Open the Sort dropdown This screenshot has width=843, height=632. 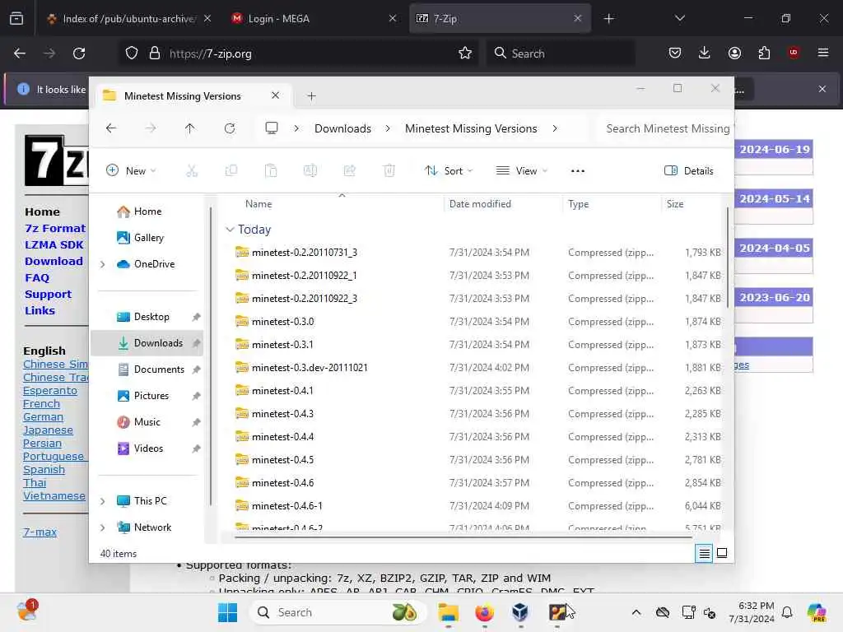pyautogui.click(x=449, y=171)
